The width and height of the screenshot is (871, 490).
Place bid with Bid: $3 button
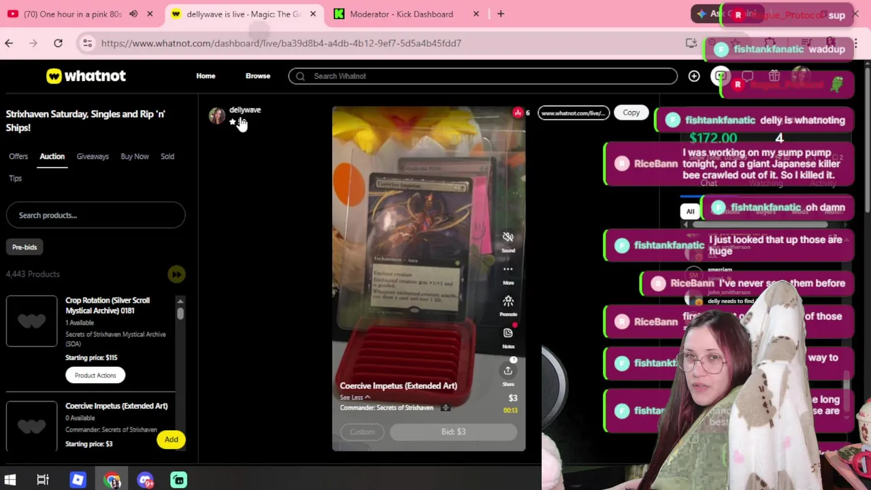(453, 431)
